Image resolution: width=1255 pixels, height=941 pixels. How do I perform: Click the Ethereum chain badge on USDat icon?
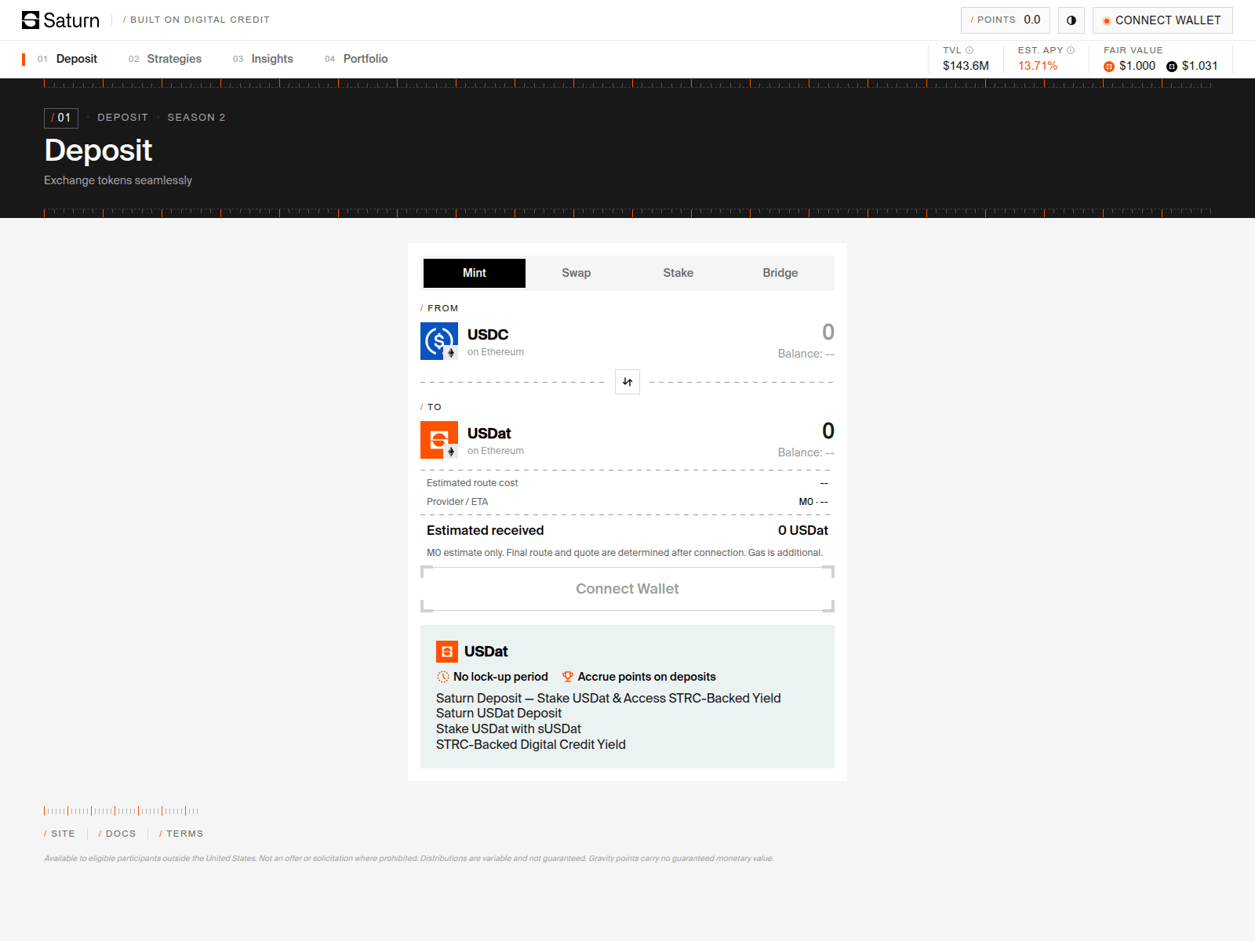click(451, 452)
